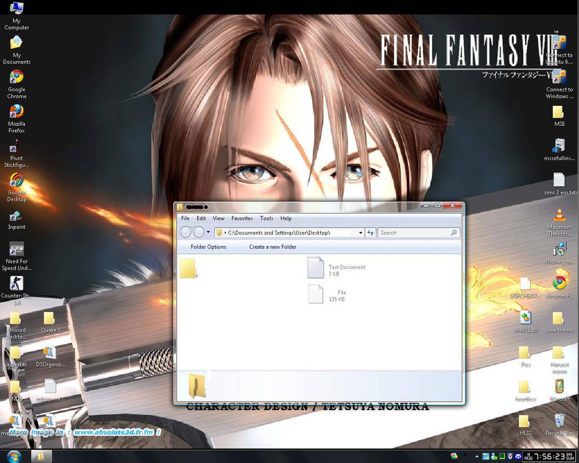Viewport: 579px width, 463px height.
Task: Open the Help menu
Action: pyautogui.click(x=286, y=218)
